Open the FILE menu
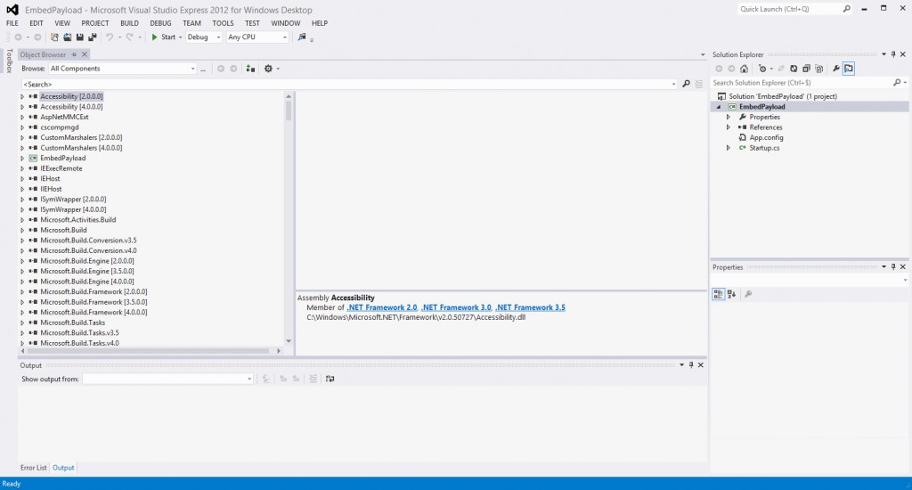This screenshot has height=490, width=912. [12, 23]
